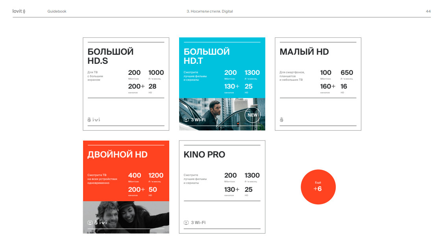Click '200+' channels in БОЛЬШОЙ HD.S card
Image resolution: width=444 pixels, height=252 pixels.
137,86
